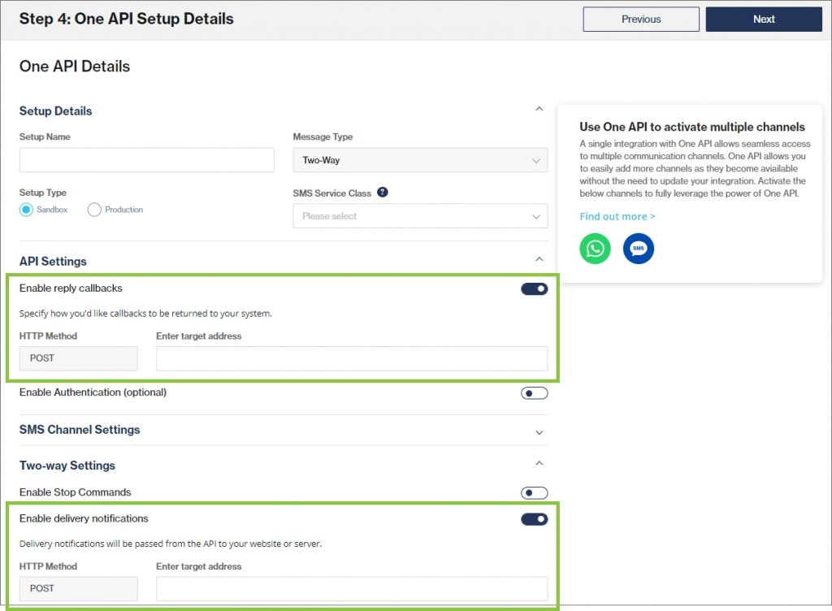Viewport: 832px width, 611px height.
Task: Click the SMS channel icon
Action: pos(638,249)
